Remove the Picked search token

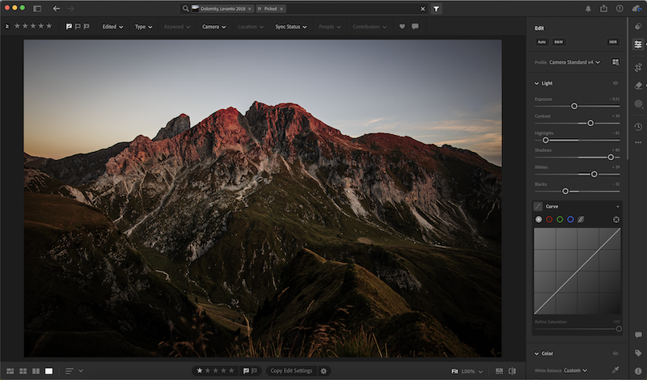pyautogui.click(x=281, y=9)
